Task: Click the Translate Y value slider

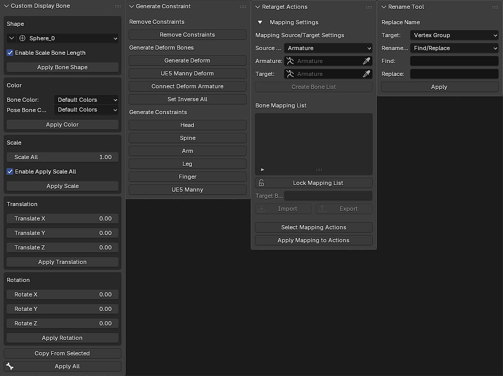Action: [x=63, y=233]
